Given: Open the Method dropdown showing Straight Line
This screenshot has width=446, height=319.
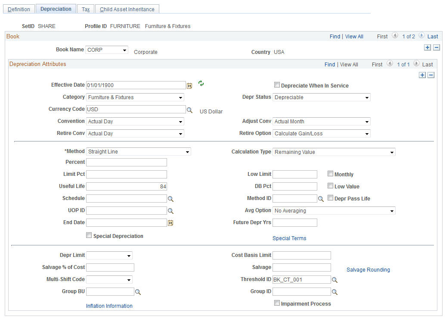Looking at the screenshot, I should (139, 152).
